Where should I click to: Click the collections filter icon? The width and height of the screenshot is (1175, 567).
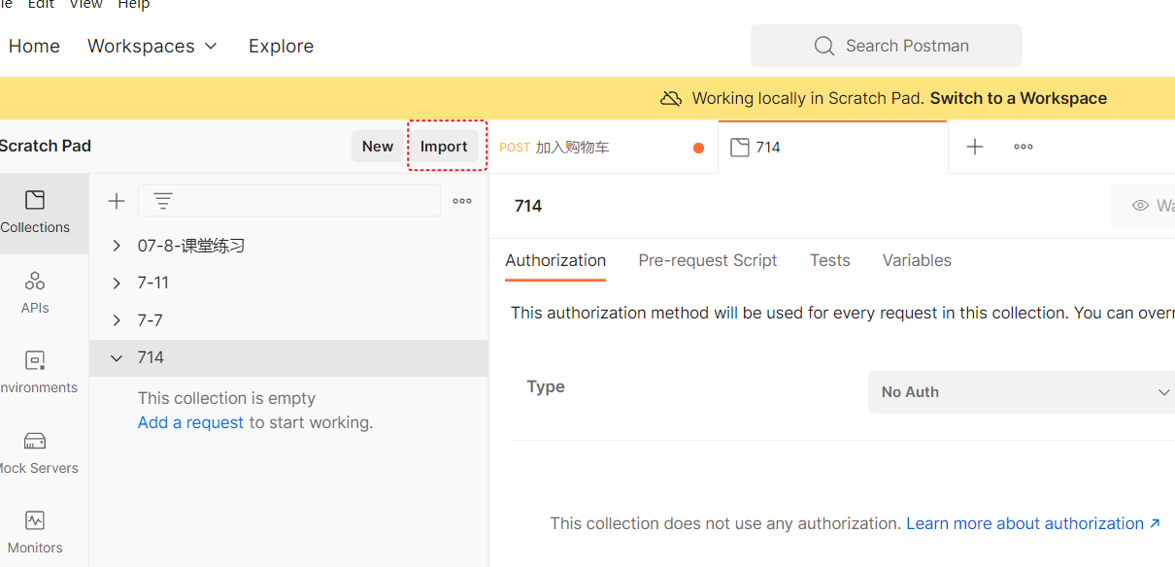point(163,201)
